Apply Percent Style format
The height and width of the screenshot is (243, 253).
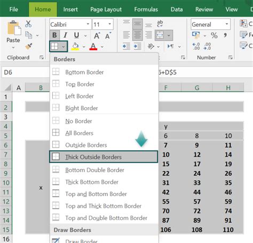coord(214,35)
